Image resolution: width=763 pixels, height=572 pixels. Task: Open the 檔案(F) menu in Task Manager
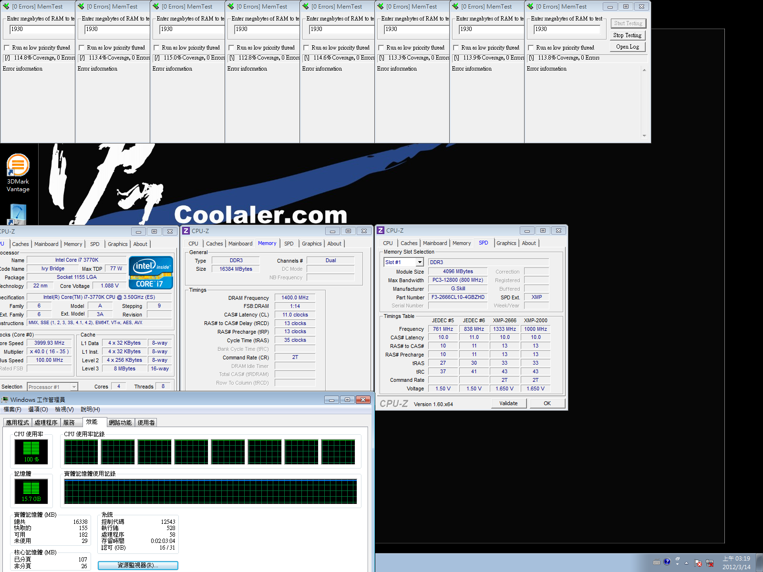pos(12,409)
